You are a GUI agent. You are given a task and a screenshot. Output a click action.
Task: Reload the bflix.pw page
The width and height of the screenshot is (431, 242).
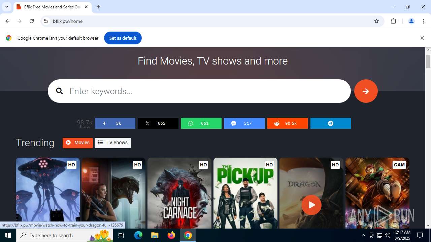[32, 21]
